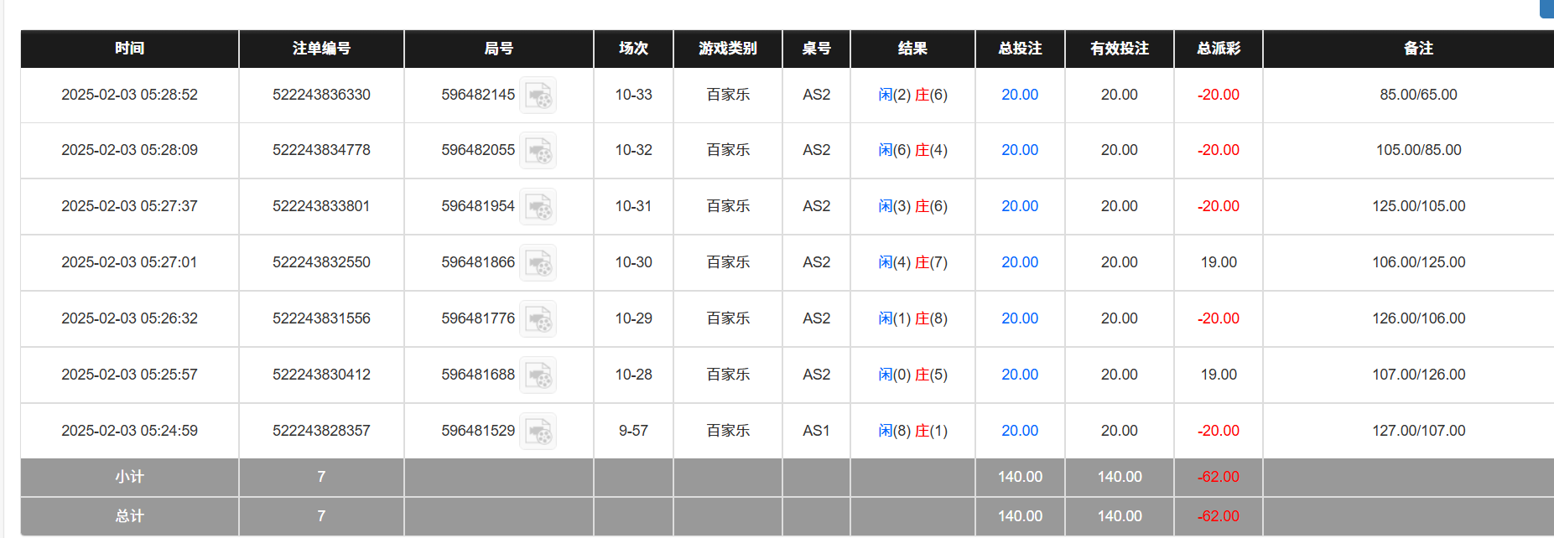Click the 总派彩 column header
The width and height of the screenshot is (1554, 538).
tap(1218, 49)
